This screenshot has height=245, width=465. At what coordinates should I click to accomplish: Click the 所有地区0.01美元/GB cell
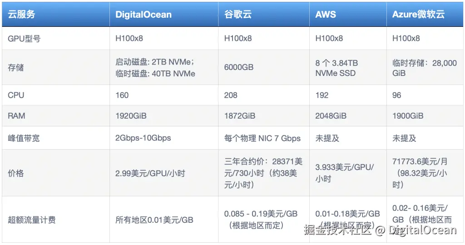click(x=154, y=220)
